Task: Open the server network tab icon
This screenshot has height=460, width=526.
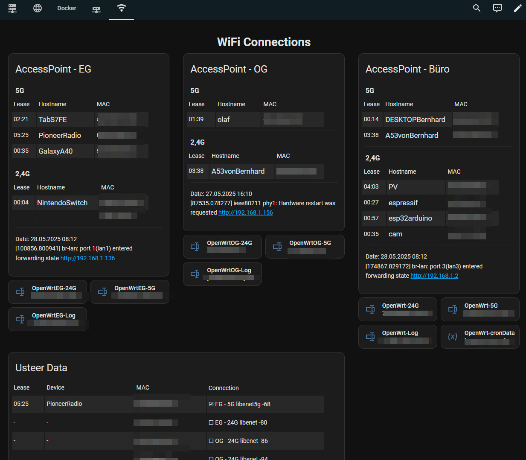Action: tap(12, 8)
